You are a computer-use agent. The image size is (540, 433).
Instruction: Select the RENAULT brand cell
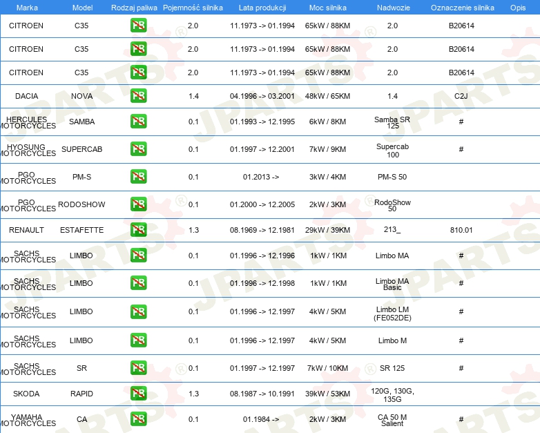(26, 230)
